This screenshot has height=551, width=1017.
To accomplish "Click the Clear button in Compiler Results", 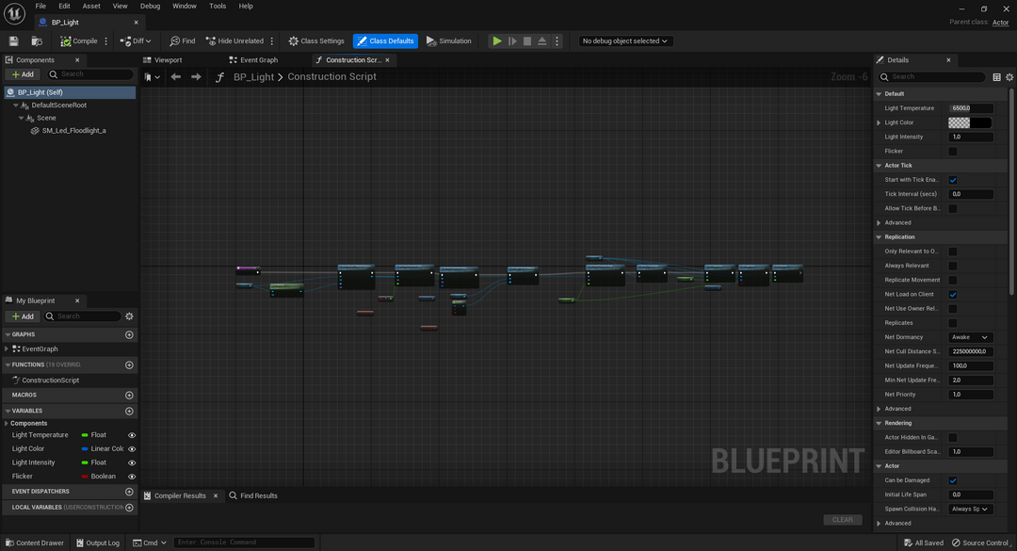I will pos(842,519).
